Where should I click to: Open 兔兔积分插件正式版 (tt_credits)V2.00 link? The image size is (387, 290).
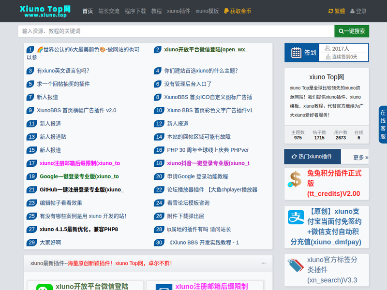[x=334, y=184]
